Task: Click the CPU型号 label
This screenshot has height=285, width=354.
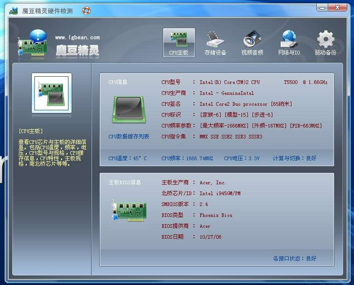Action: tap(171, 82)
